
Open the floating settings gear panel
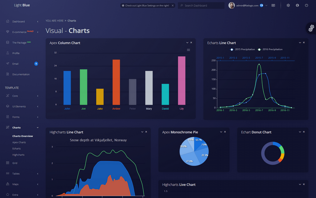311,28
